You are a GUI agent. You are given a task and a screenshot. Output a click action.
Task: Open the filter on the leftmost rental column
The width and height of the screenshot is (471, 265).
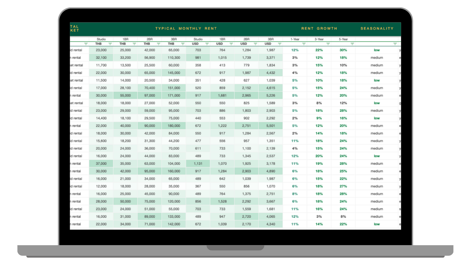85,43
